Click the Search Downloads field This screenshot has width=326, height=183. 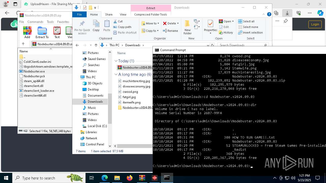(243, 45)
